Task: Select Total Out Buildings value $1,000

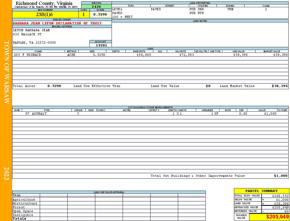Action: coord(281,176)
